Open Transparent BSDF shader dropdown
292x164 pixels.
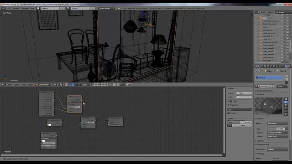tap(277, 133)
